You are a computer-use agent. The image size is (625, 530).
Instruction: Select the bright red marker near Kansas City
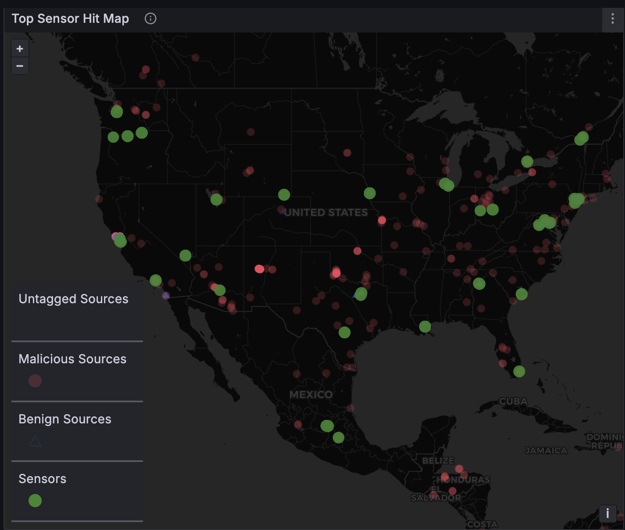(382, 220)
